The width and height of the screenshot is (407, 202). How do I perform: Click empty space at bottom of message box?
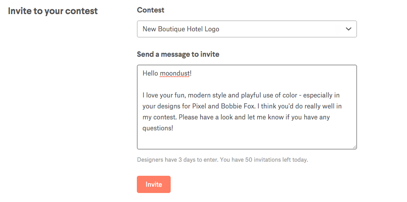click(x=246, y=140)
